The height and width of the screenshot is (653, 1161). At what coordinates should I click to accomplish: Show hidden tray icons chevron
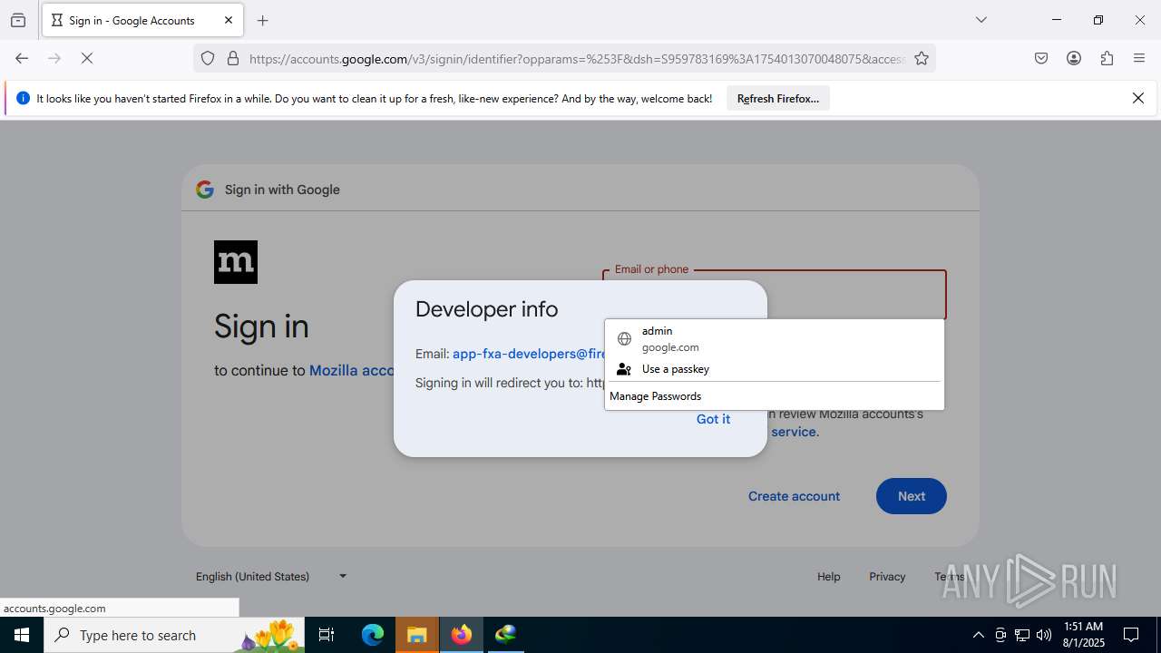(x=978, y=635)
